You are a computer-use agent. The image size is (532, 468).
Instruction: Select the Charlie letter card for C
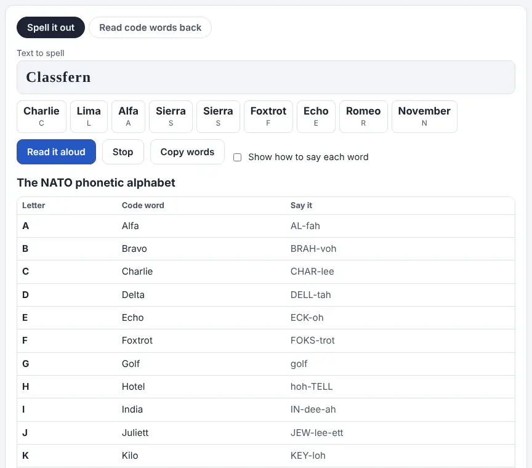41,116
